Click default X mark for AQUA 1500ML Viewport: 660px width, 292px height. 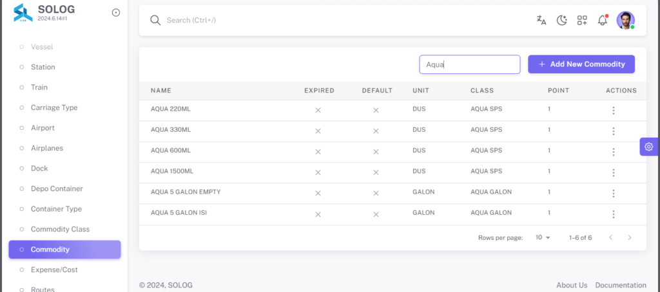(376, 172)
